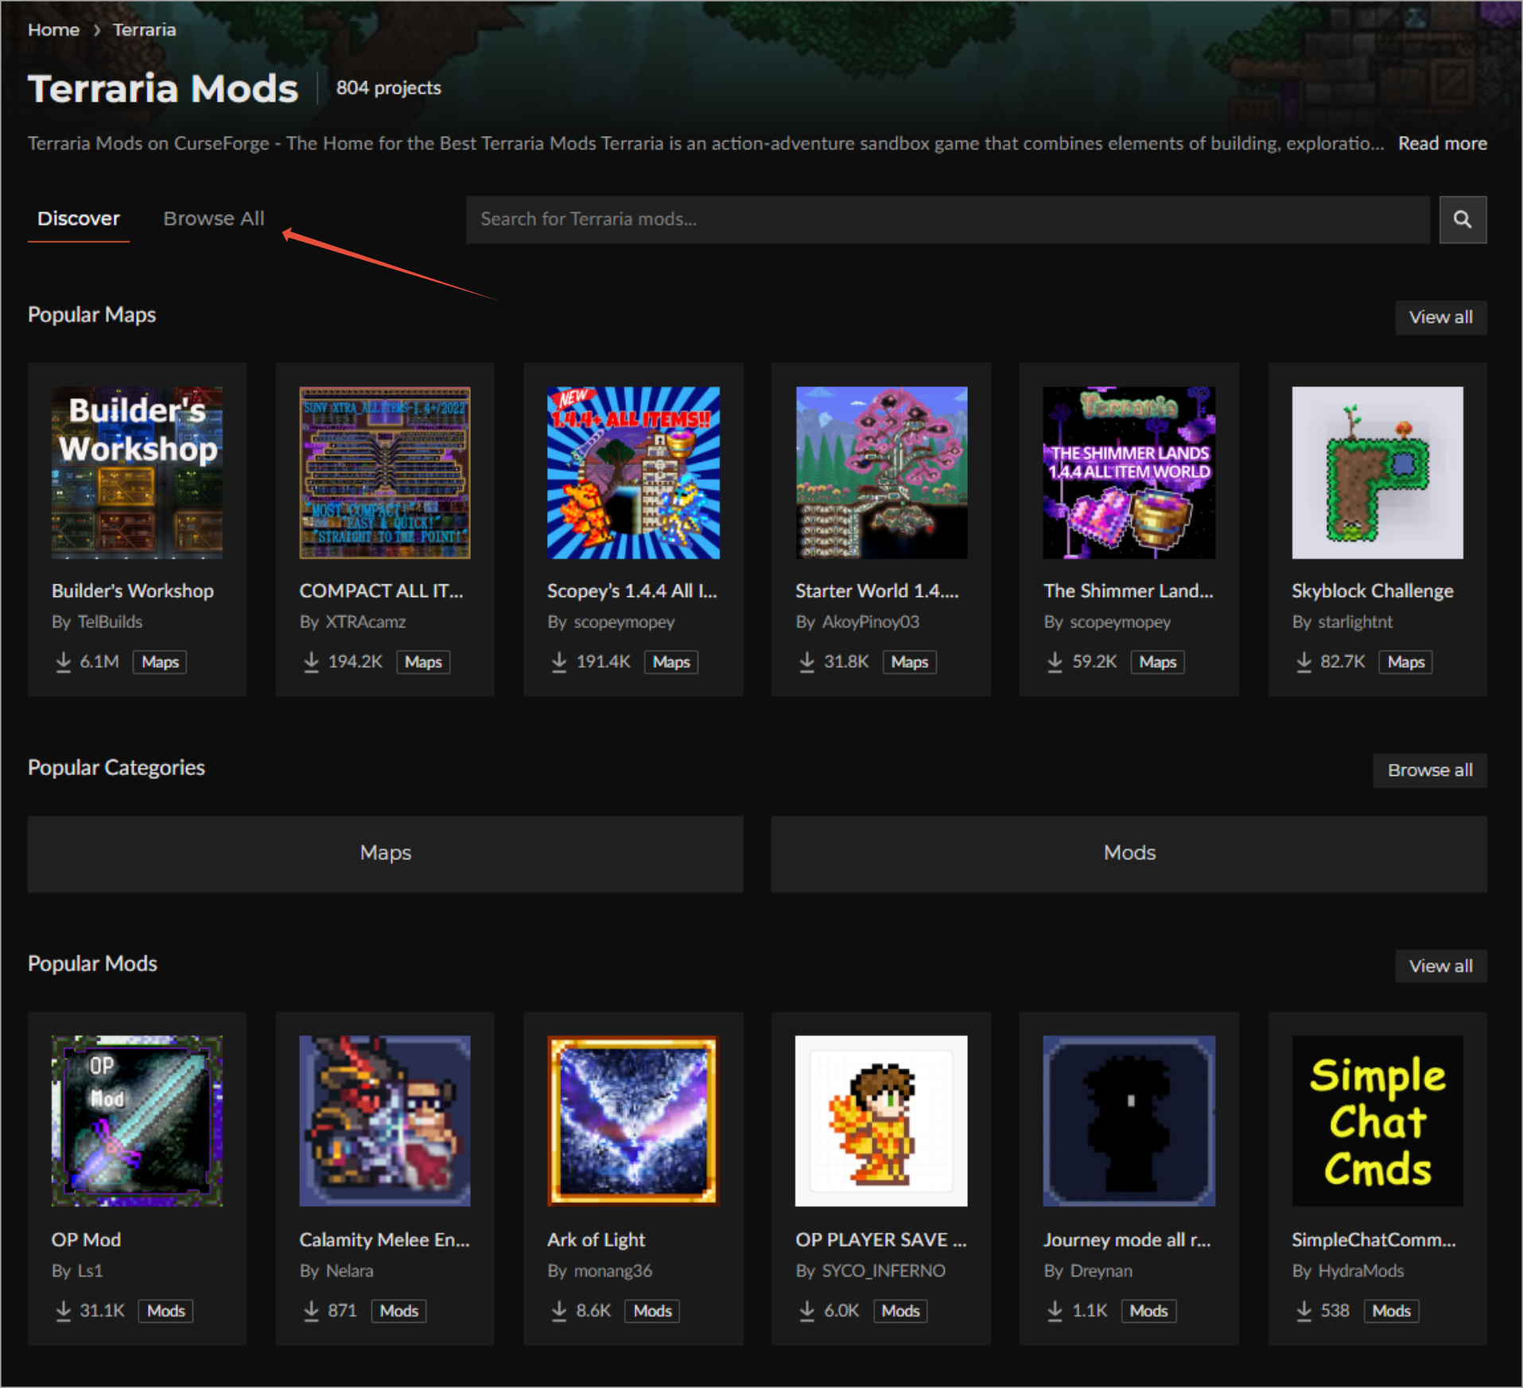Open Starter World thumbnail image

coord(881,473)
